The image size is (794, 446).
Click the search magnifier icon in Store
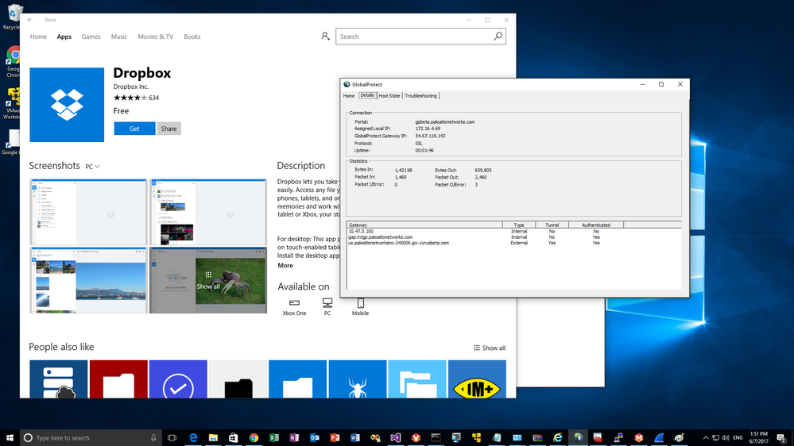click(x=498, y=37)
